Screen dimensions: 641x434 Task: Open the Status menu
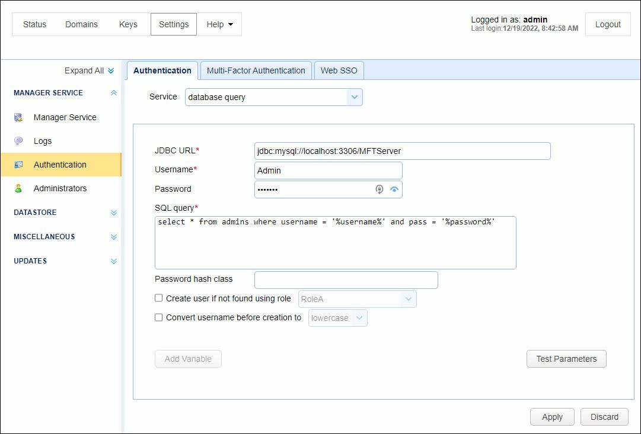pyautogui.click(x=35, y=24)
